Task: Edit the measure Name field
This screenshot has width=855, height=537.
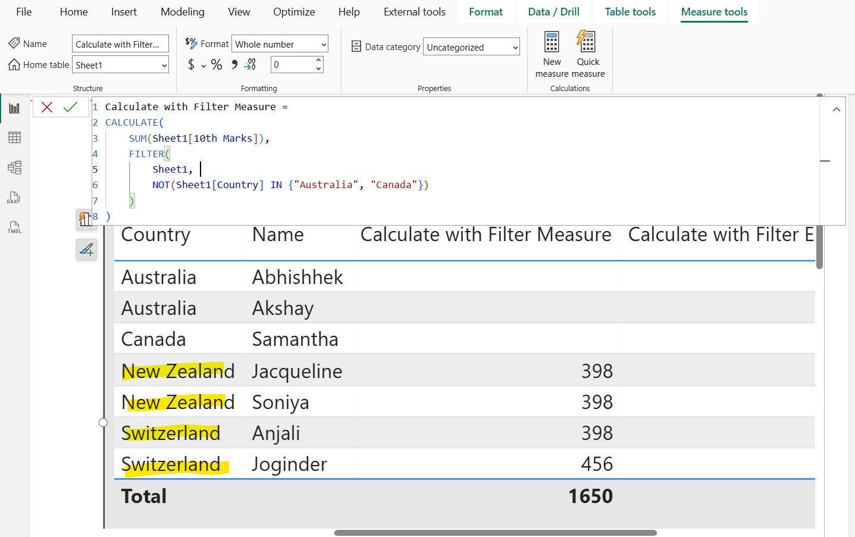Action: 120,43
